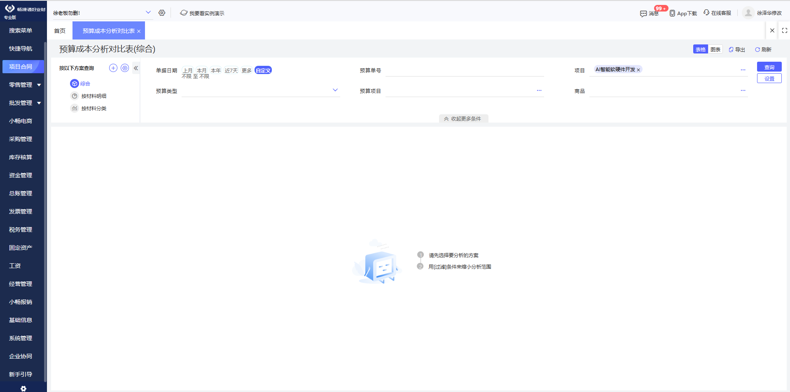Select the 综合 scheme icon
This screenshot has height=392, width=790.
[x=75, y=84]
